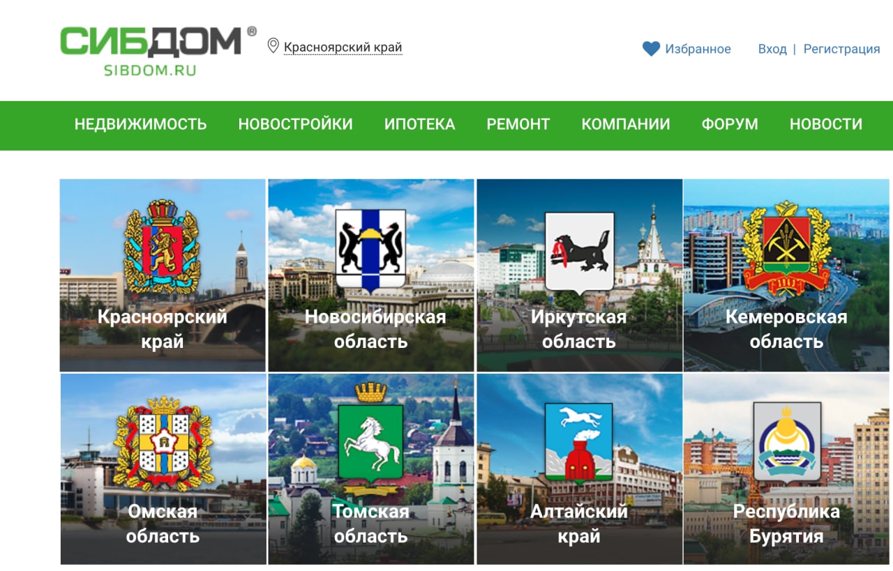Image resolution: width=893 pixels, height=571 pixels.
Task: Click the Altai Krai furnace coat of arms
Action: (579, 442)
